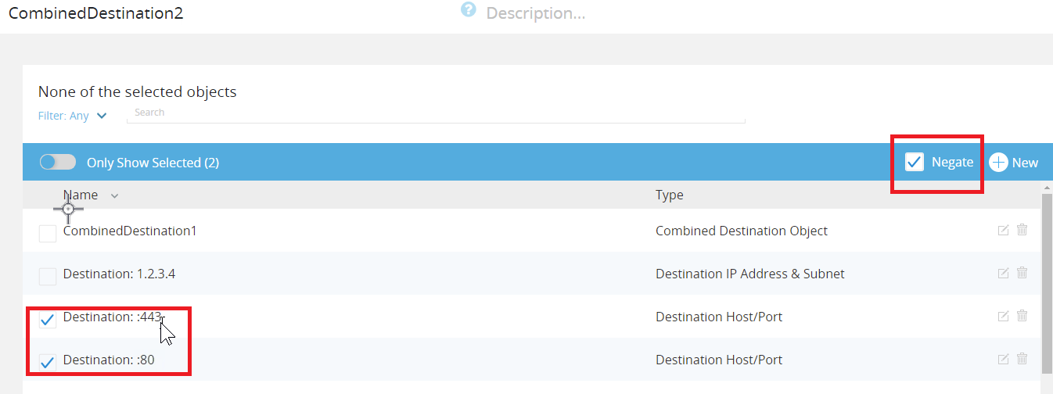1053x394 pixels.
Task: Delete the Destination 1.2.3.4 entry
Action: coord(1022,273)
